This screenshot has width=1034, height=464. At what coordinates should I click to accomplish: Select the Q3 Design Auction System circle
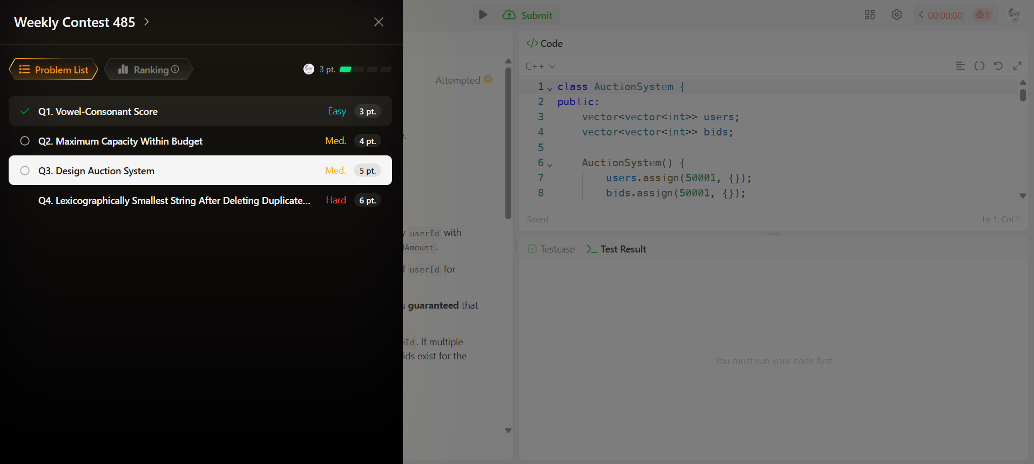pyautogui.click(x=25, y=170)
